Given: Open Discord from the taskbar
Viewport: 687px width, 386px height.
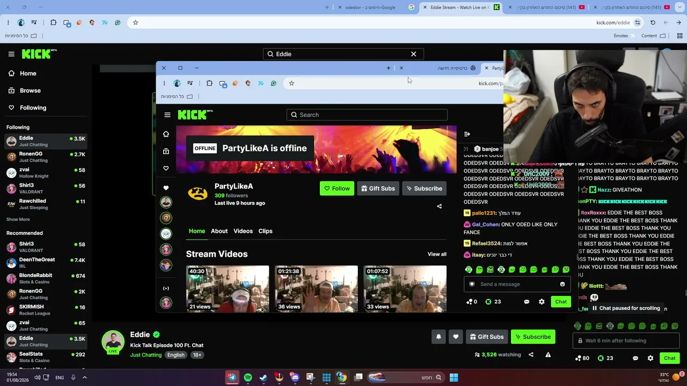Looking at the screenshot, I should (295, 377).
